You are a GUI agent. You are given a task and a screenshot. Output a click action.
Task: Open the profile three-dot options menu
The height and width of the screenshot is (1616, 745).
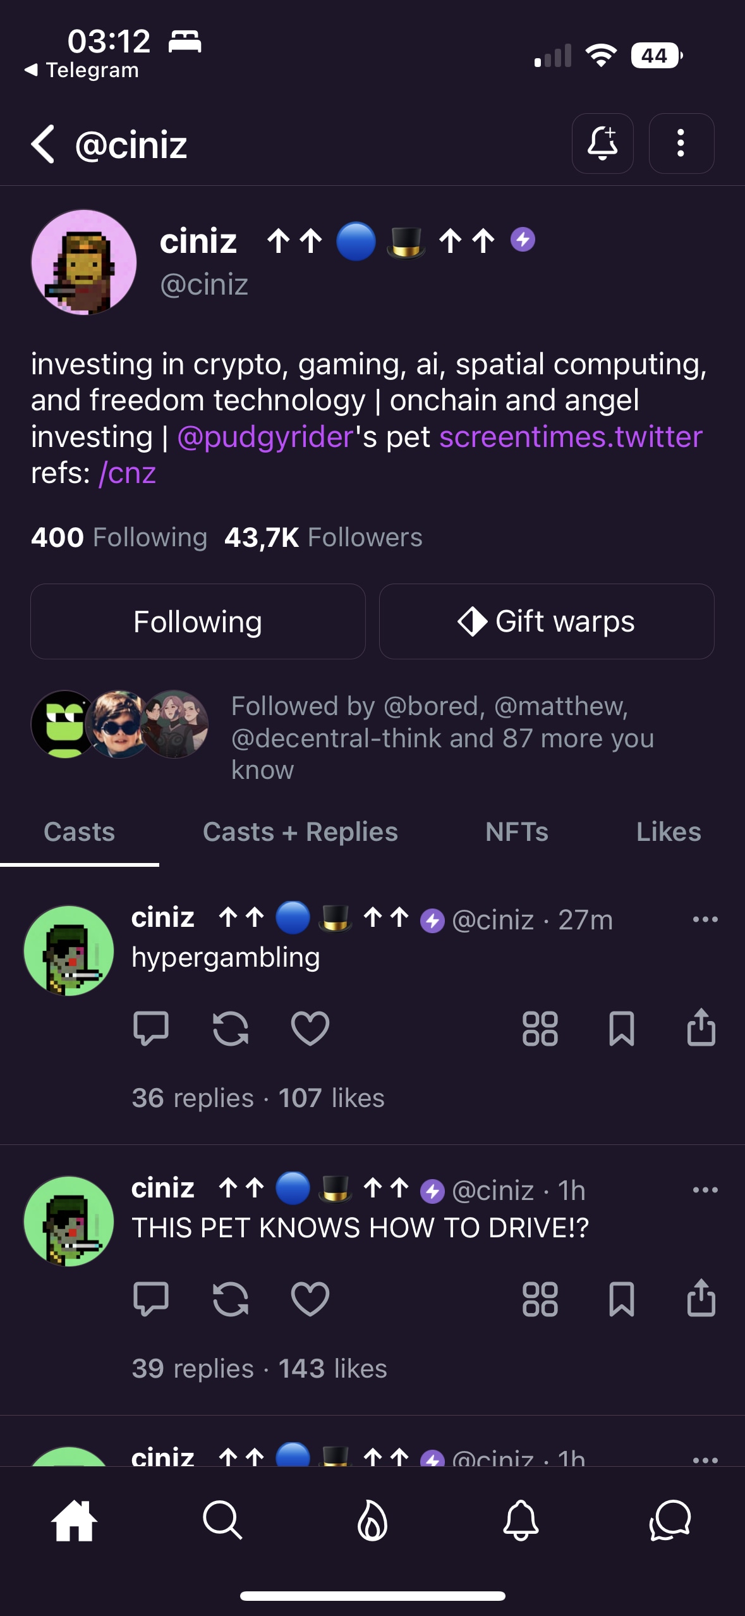(x=681, y=144)
